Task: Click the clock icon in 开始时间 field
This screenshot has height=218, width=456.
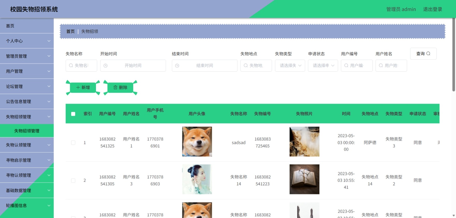Action: (106, 66)
